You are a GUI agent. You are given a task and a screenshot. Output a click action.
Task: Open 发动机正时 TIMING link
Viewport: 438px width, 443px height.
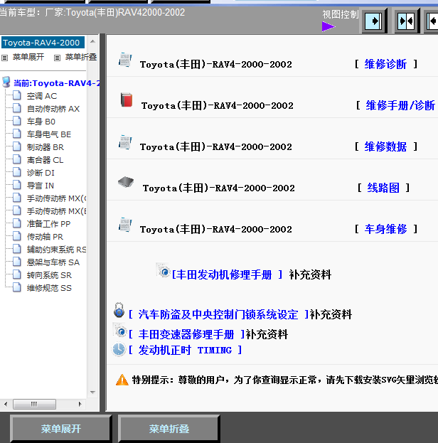point(185,351)
